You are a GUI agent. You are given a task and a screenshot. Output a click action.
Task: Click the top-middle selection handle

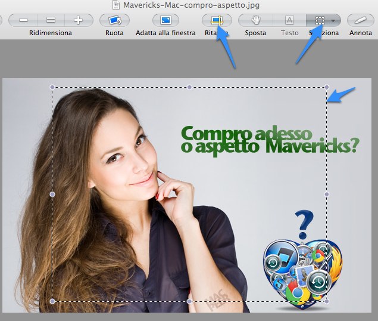(189, 87)
